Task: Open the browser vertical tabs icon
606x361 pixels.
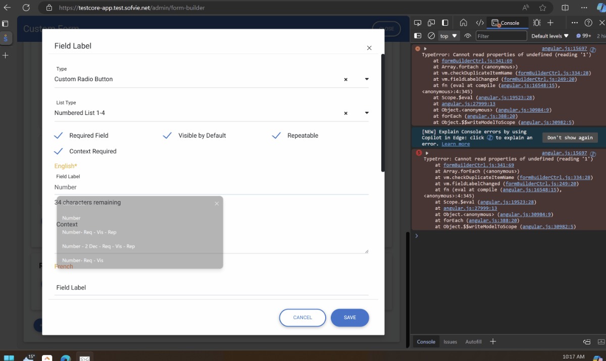Action: click(6, 23)
